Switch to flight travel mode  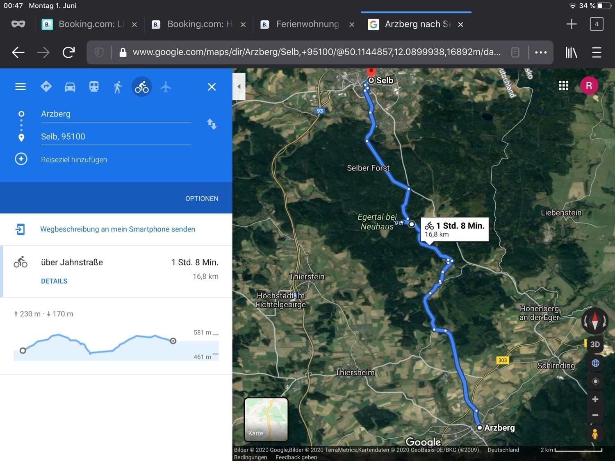166,87
